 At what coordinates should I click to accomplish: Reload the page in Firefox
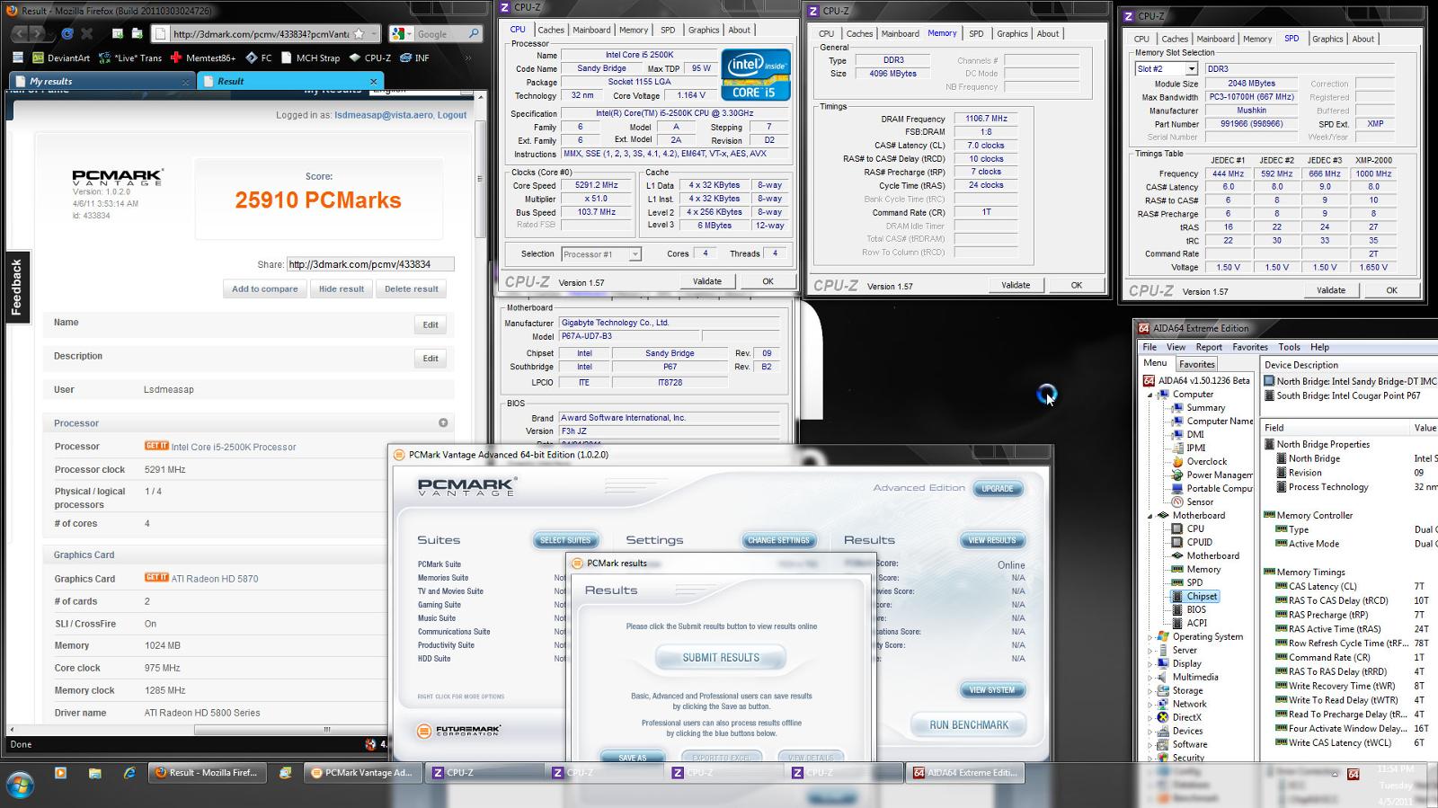[x=67, y=33]
